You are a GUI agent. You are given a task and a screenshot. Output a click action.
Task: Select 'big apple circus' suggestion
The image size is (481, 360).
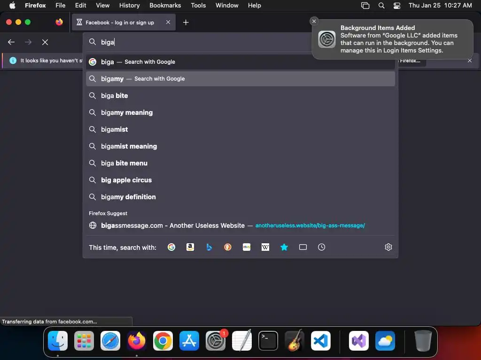pos(240,180)
